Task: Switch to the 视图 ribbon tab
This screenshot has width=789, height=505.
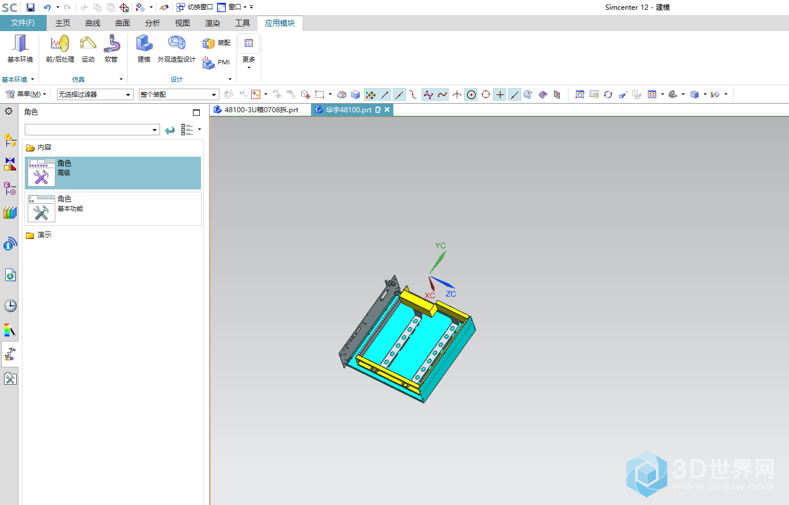Action: pyautogui.click(x=183, y=23)
